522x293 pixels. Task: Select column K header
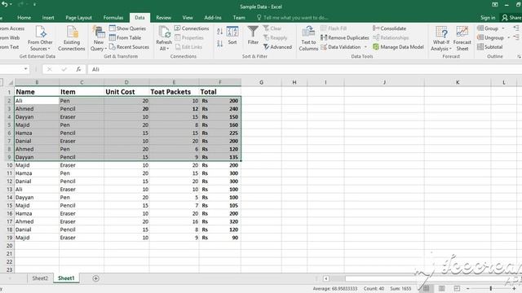point(458,82)
